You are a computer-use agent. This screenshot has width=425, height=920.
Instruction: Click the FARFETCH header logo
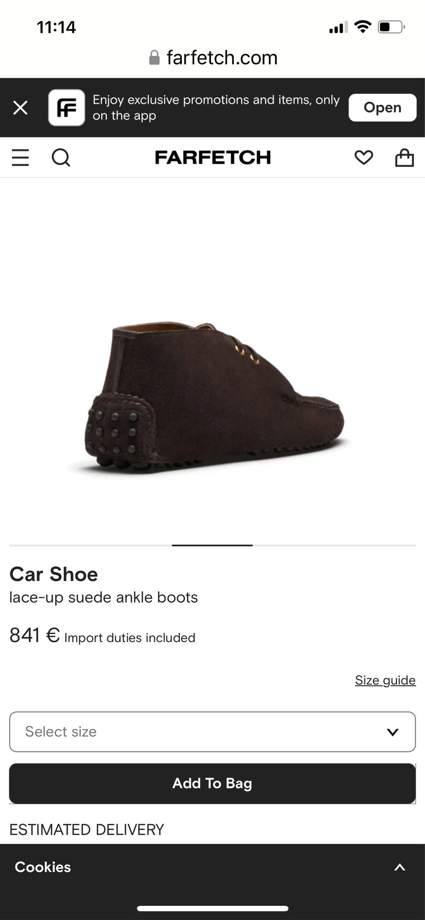212,158
